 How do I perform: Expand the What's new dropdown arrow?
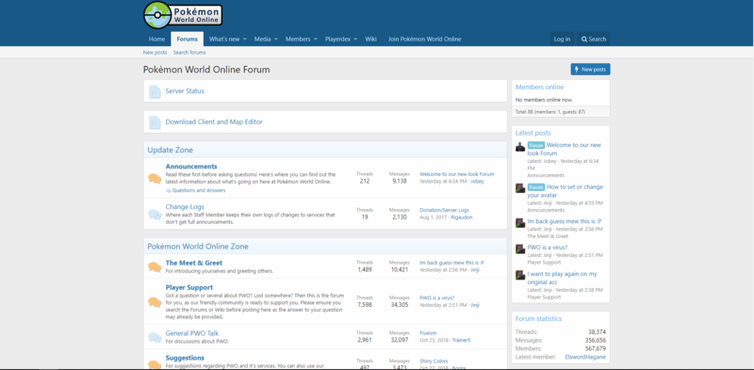click(x=245, y=40)
